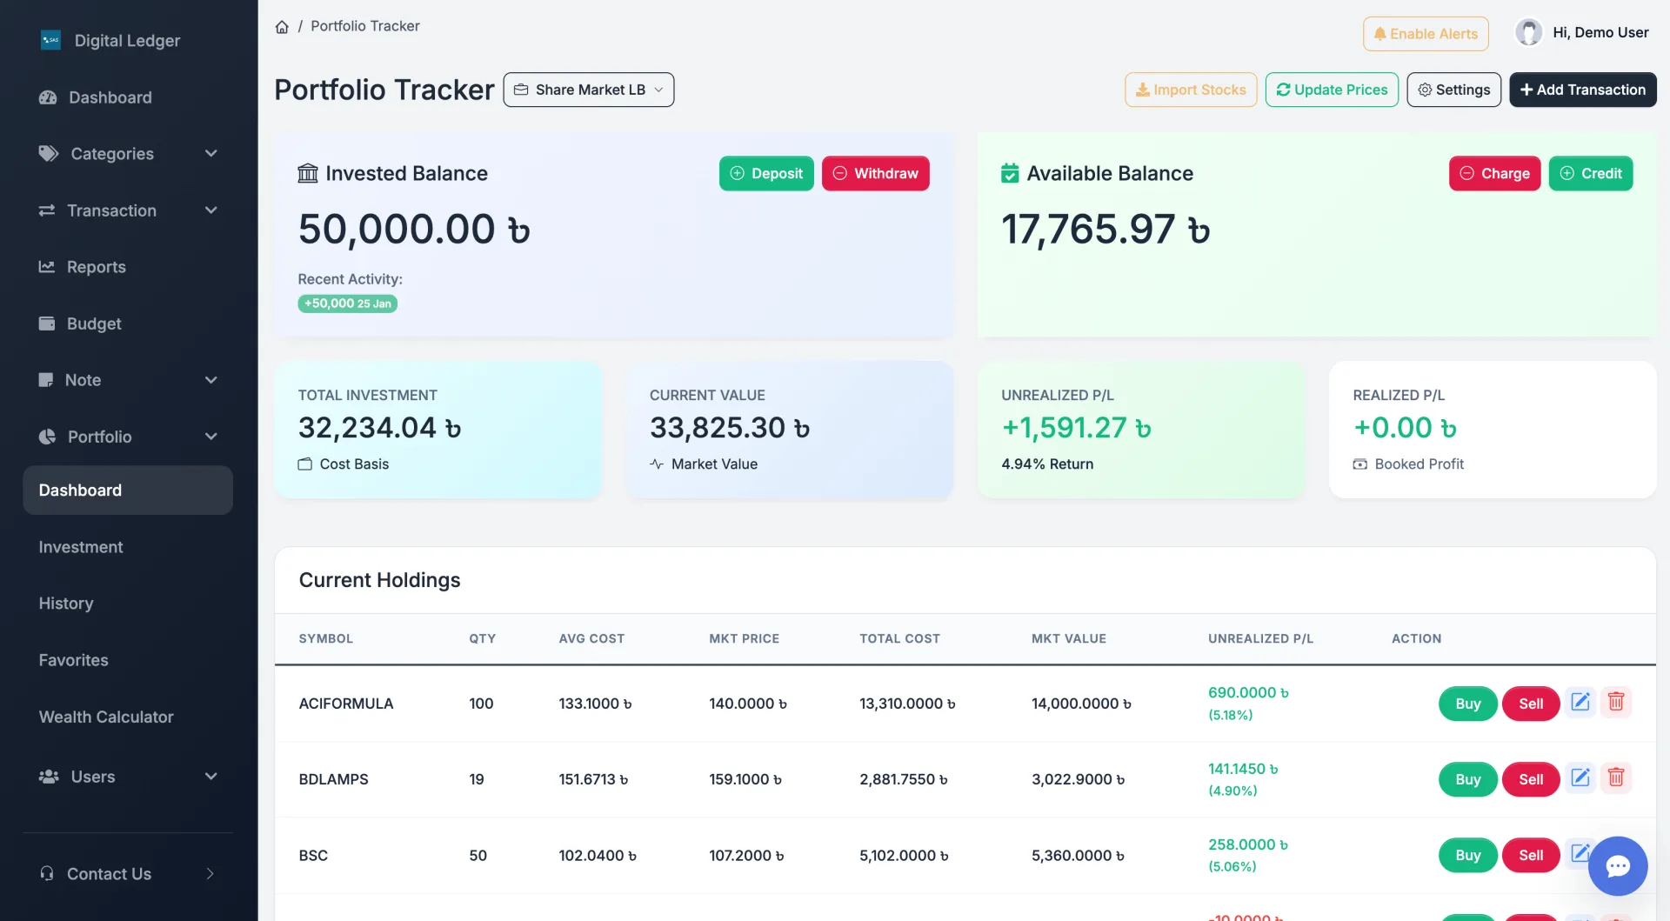Delete the BDLAMPS holding
Image resolution: width=1670 pixels, height=921 pixels.
click(1616, 778)
